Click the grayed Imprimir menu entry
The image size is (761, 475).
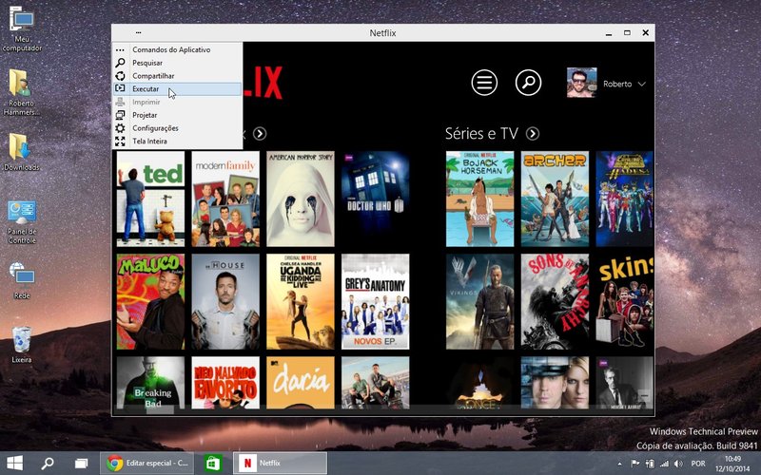[177, 102]
